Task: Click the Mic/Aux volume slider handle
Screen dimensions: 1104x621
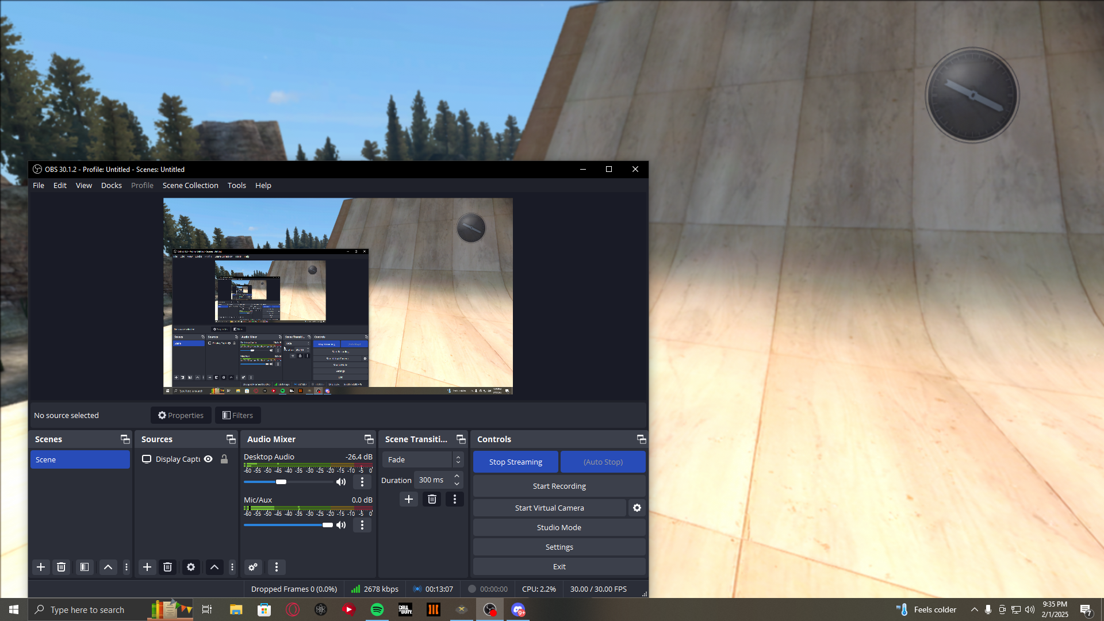Action: click(x=327, y=525)
